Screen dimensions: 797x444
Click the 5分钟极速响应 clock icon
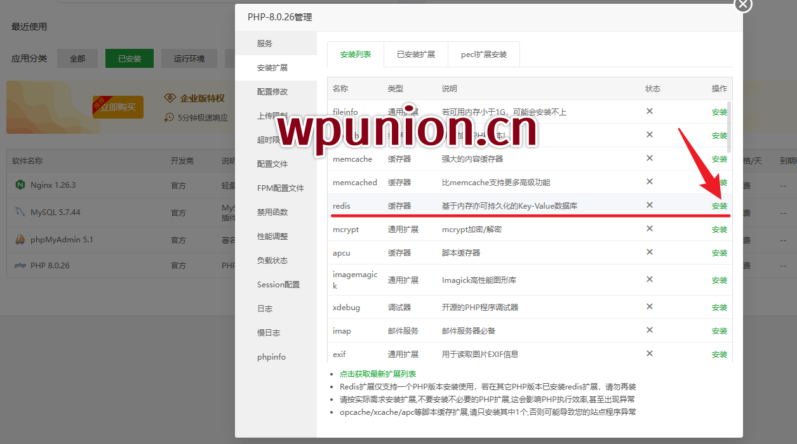tap(169, 117)
